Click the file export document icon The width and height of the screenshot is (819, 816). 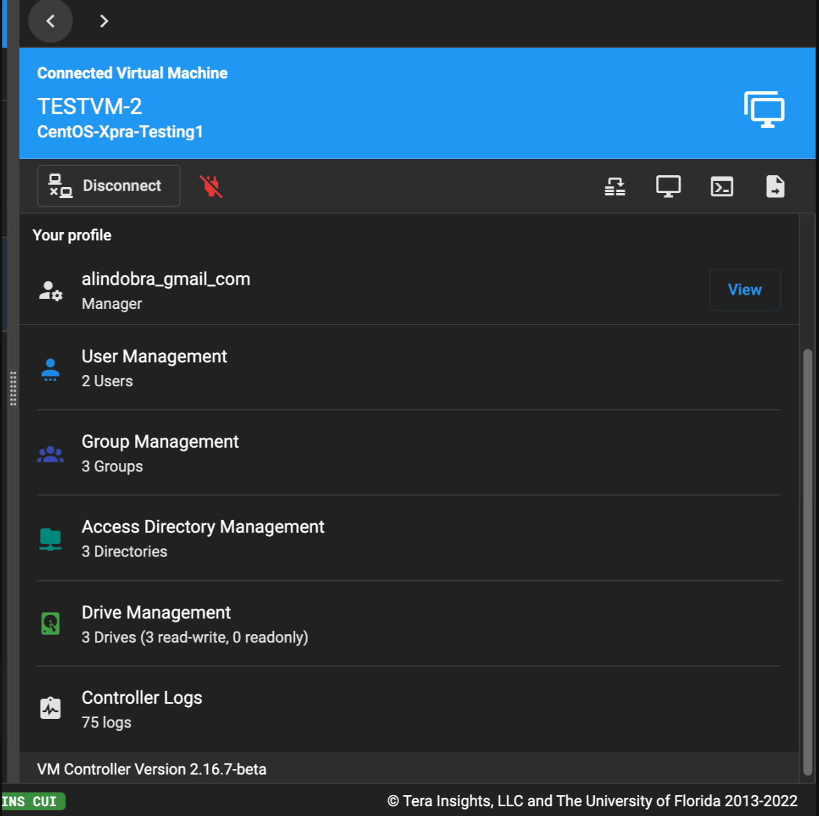[x=775, y=186]
